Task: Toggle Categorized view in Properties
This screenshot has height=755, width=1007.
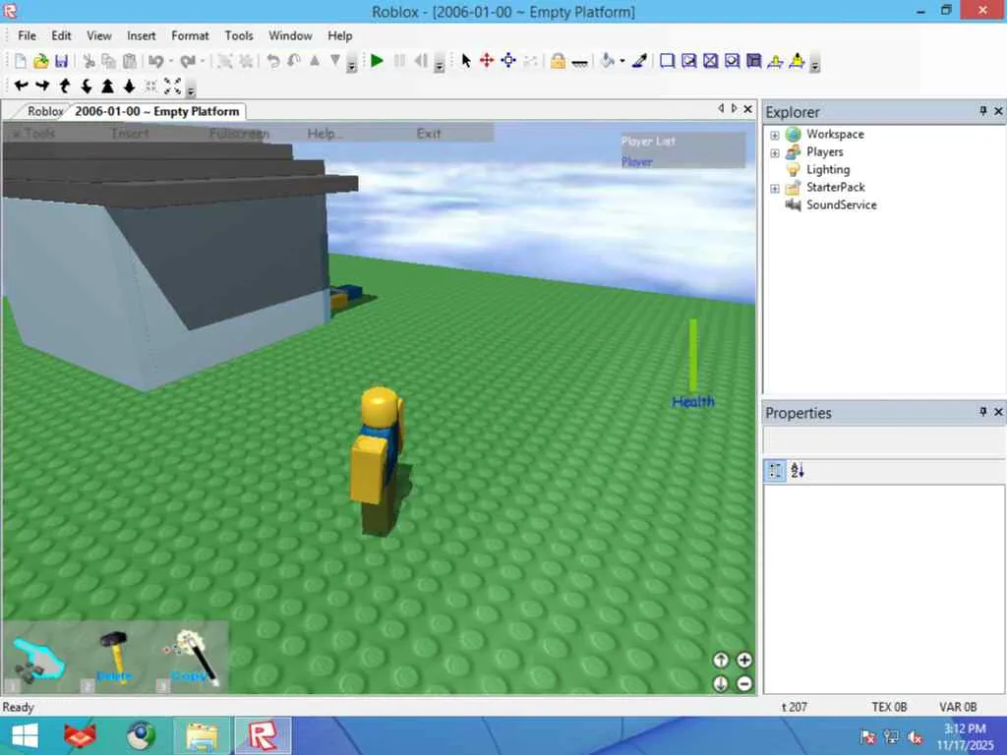Action: 775,471
